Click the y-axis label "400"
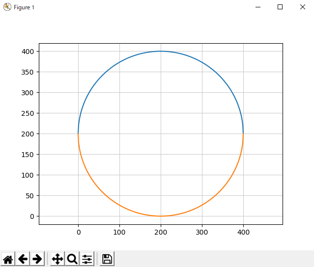314x267 pixels. click(28, 52)
